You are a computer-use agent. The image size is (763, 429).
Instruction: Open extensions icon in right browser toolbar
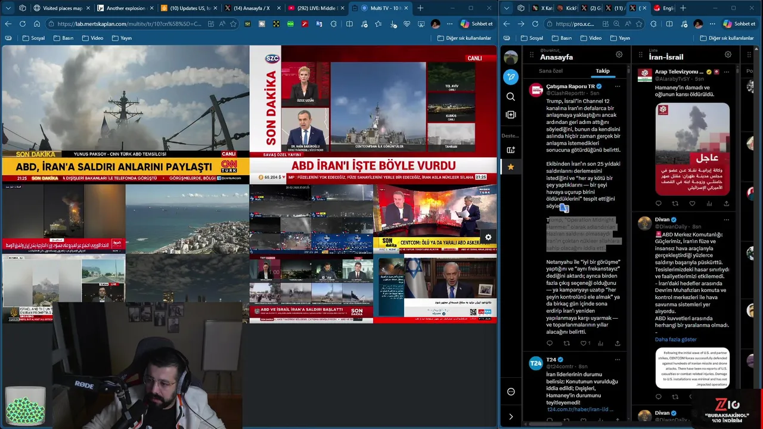(653, 24)
